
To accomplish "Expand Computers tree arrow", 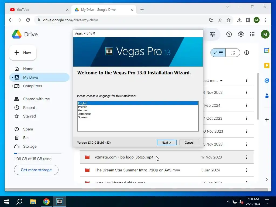I will click(12, 86).
